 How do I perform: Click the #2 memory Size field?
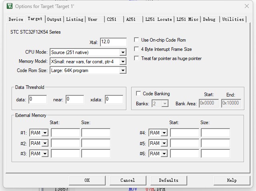(x=96, y=143)
